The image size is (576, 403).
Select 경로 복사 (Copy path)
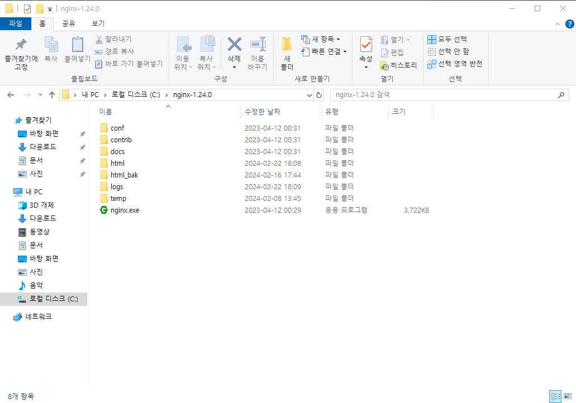tap(115, 51)
